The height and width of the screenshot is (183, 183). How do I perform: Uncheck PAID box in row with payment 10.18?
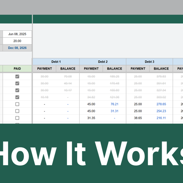coord(17,97)
